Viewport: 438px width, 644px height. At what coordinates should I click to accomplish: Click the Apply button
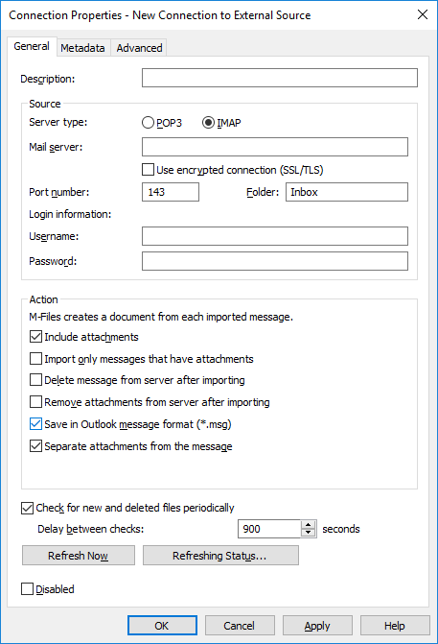[x=317, y=626]
